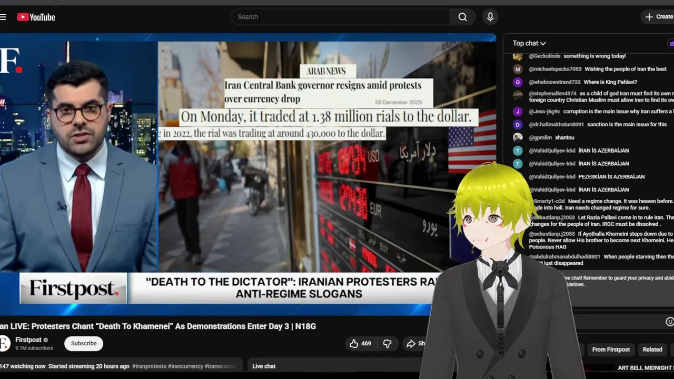
Task: Click the 9.1M subscribers text
Action: pos(34,348)
